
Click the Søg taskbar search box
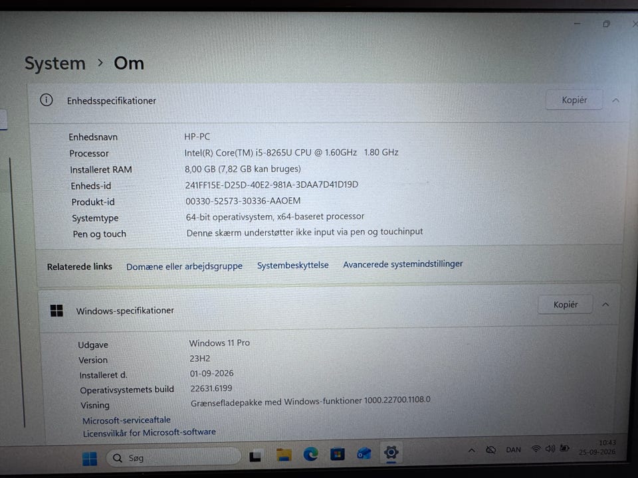[173, 457]
